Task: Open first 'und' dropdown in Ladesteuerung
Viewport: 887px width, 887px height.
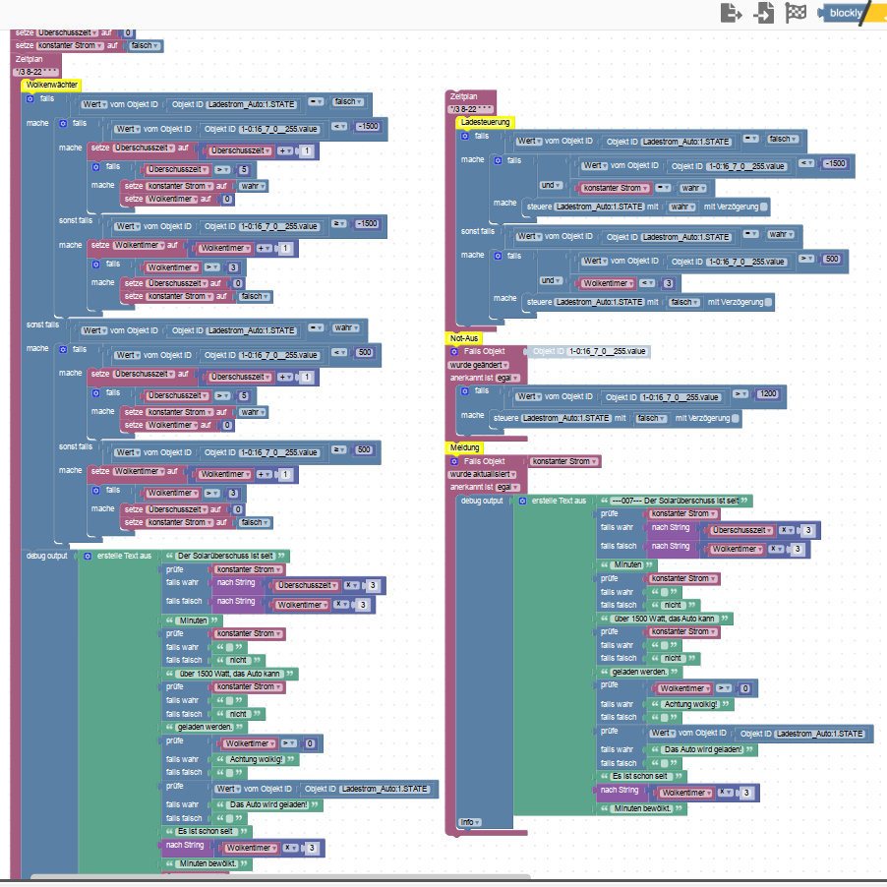Action: click(551, 185)
